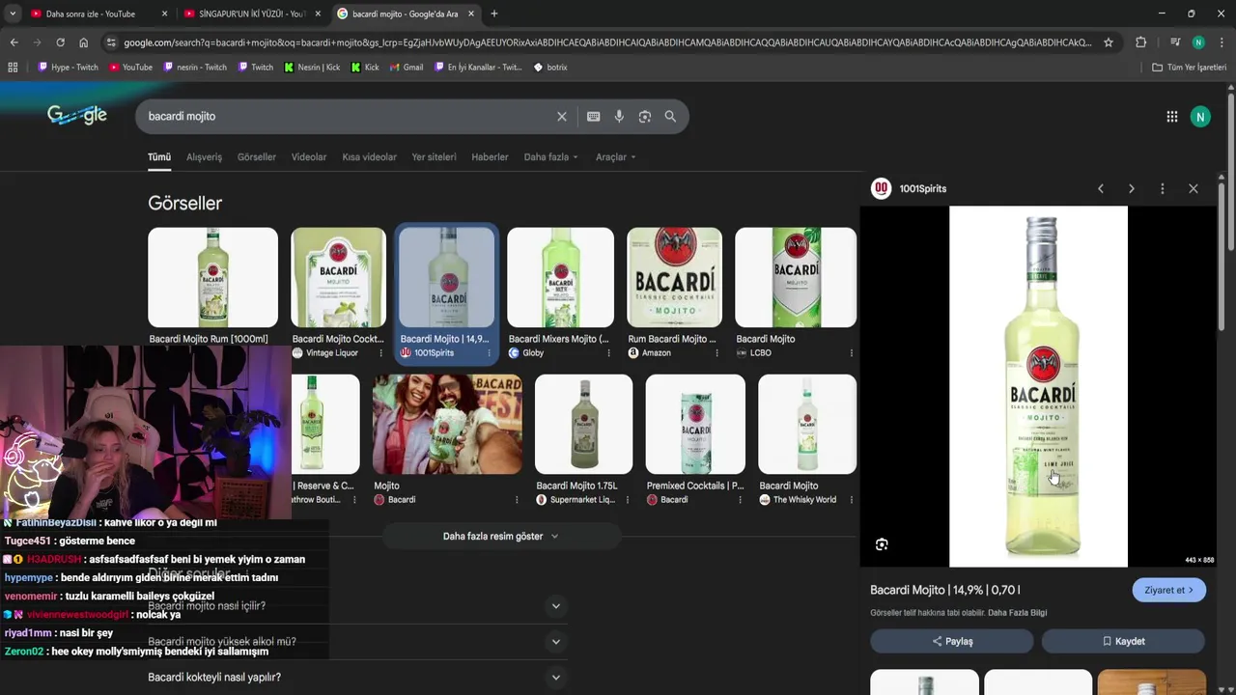Open three-dot menu for Amazon result

717,353
